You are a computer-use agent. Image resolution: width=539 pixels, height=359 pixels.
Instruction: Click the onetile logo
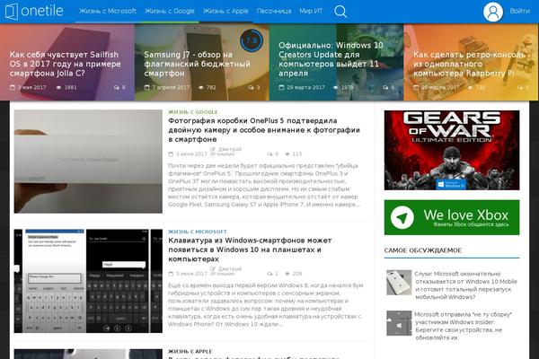(34, 11)
